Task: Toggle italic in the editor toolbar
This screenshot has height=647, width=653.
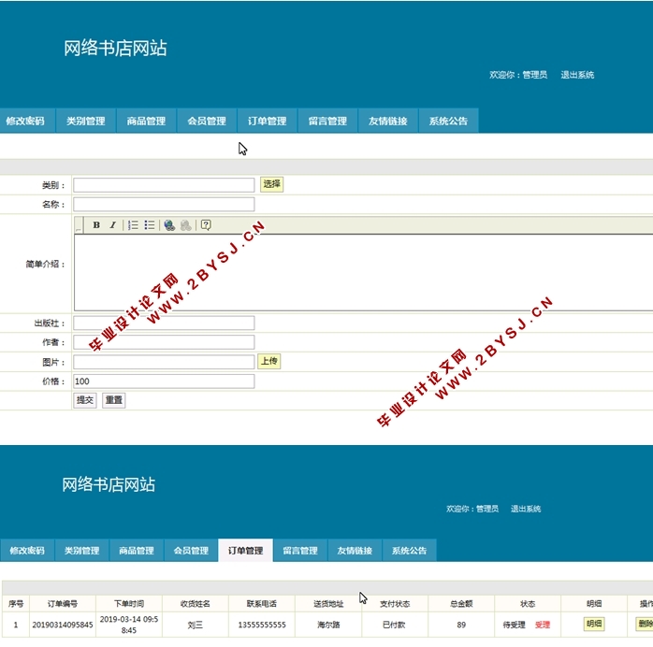Action: [x=112, y=225]
